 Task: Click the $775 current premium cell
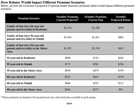[67, 64]
